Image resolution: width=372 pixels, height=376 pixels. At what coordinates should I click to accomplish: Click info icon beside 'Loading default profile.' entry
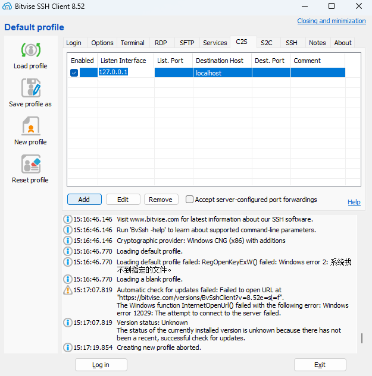(67, 251)
